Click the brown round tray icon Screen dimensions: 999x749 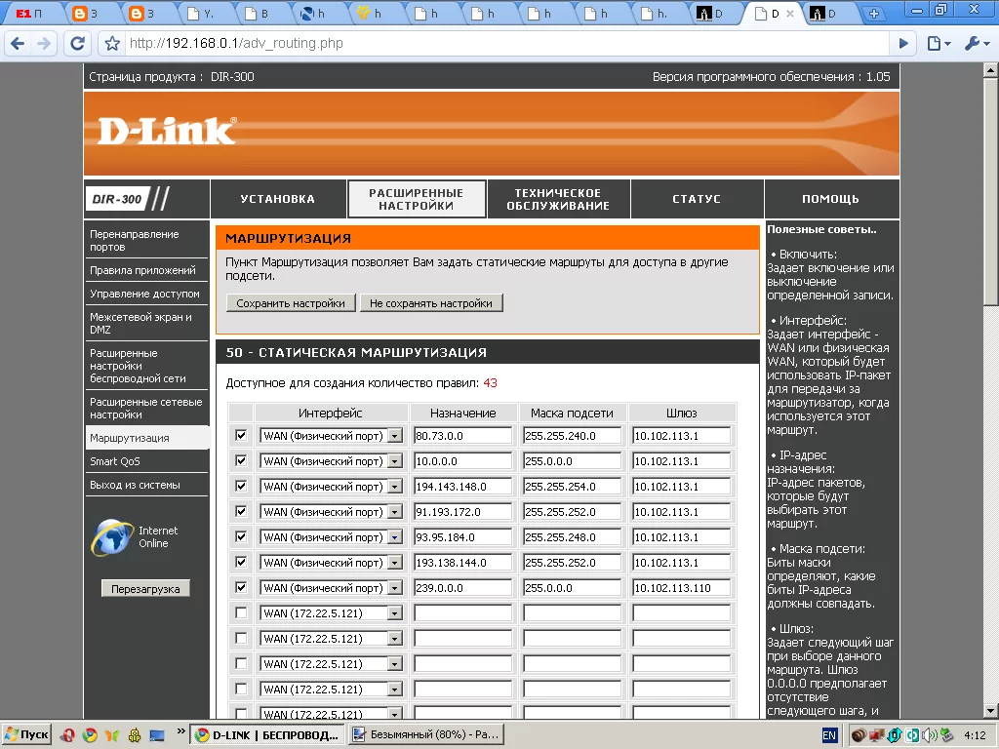point(859,735)
